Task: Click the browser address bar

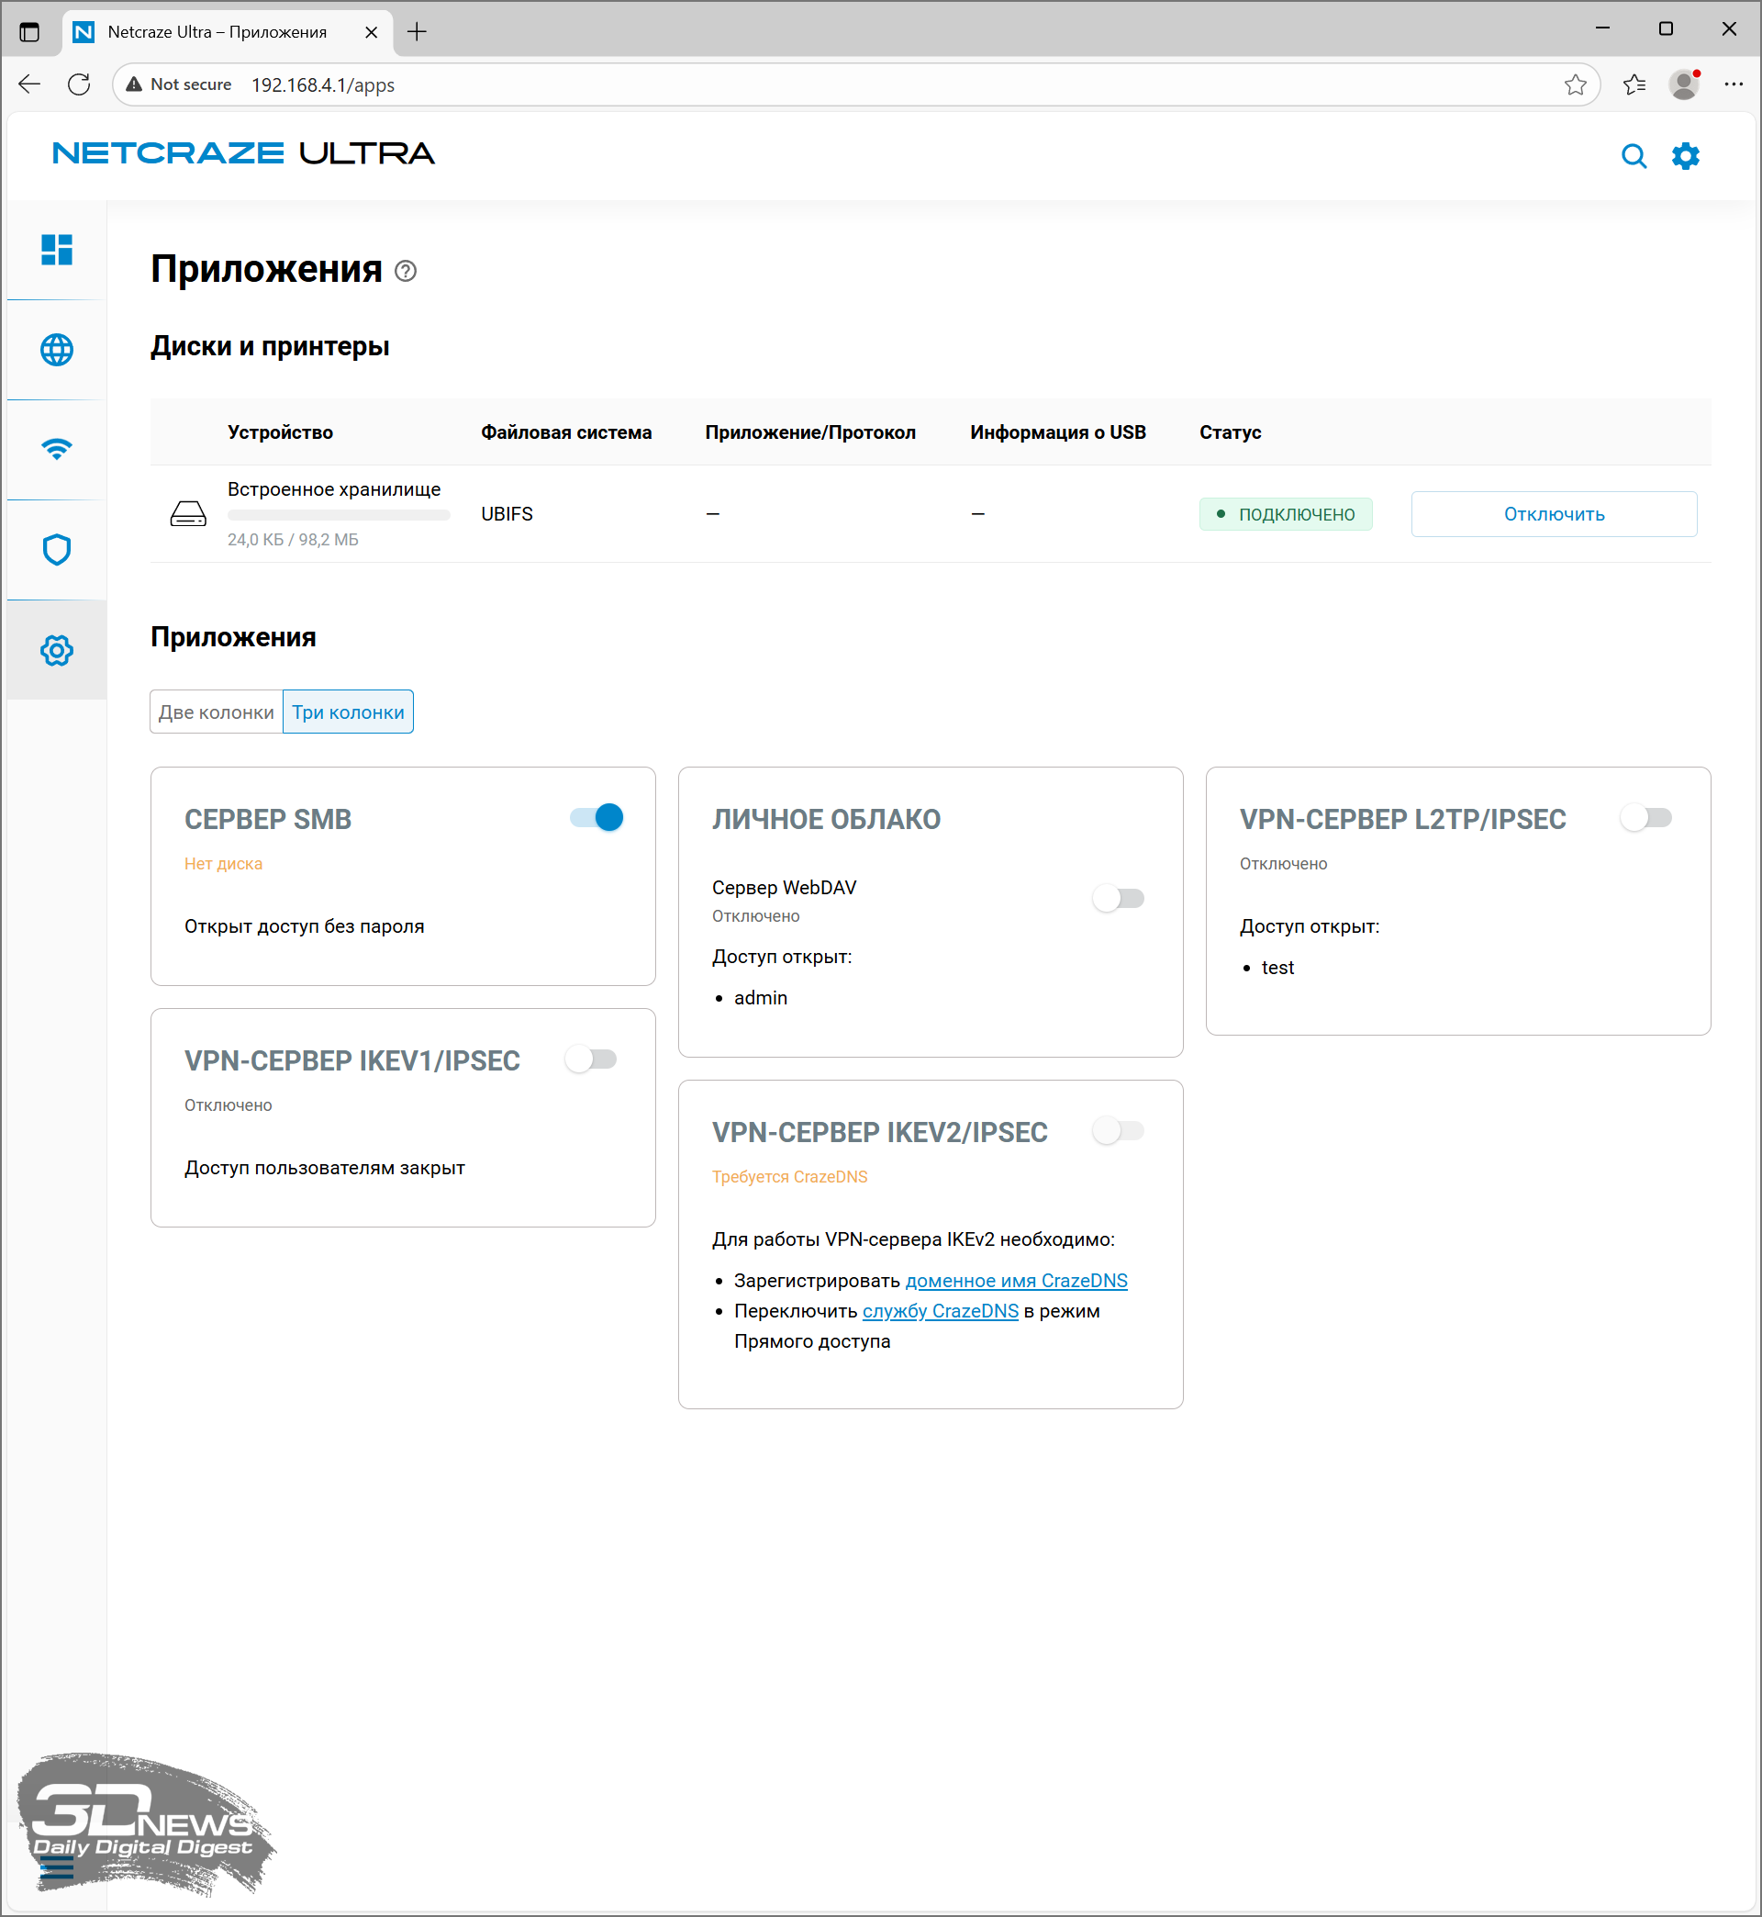Action: click(763, 84)
